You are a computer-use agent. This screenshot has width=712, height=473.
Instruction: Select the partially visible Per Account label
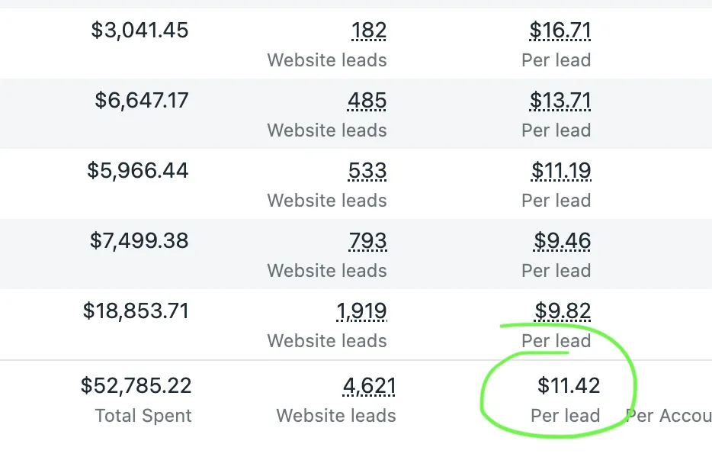coord(669,416)
